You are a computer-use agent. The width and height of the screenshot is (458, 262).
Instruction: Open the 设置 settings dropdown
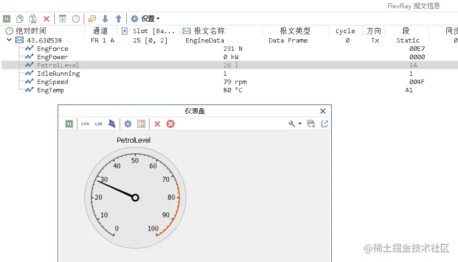pyautogui.click(x=145, y=19)
